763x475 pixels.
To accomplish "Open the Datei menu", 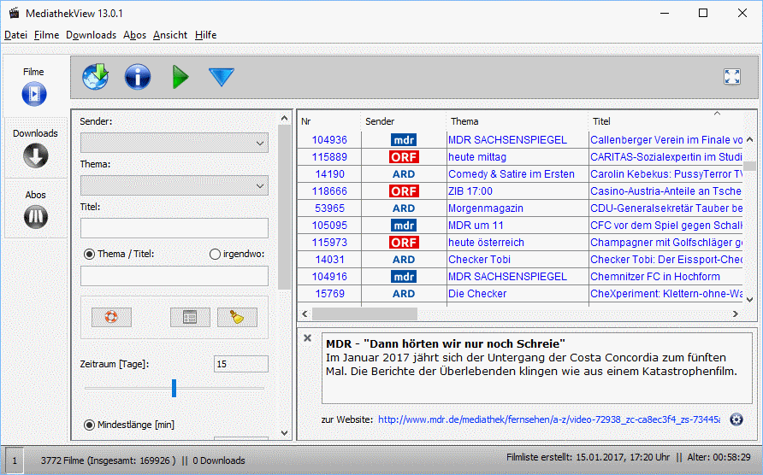I will [15, 35].
